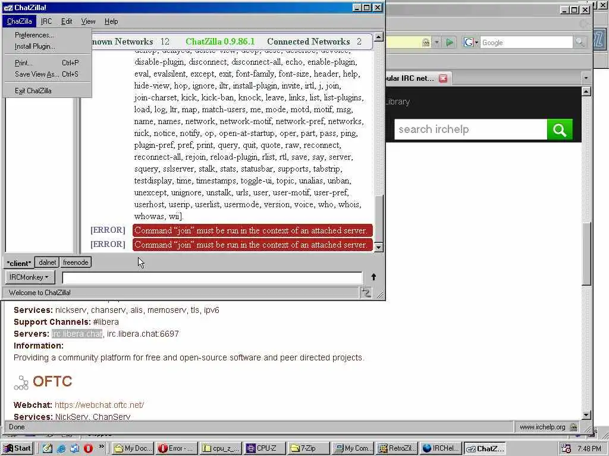This screenshot has height=456, width=609.
Task: Click the ChatZilla message input box
Action: 212,277
